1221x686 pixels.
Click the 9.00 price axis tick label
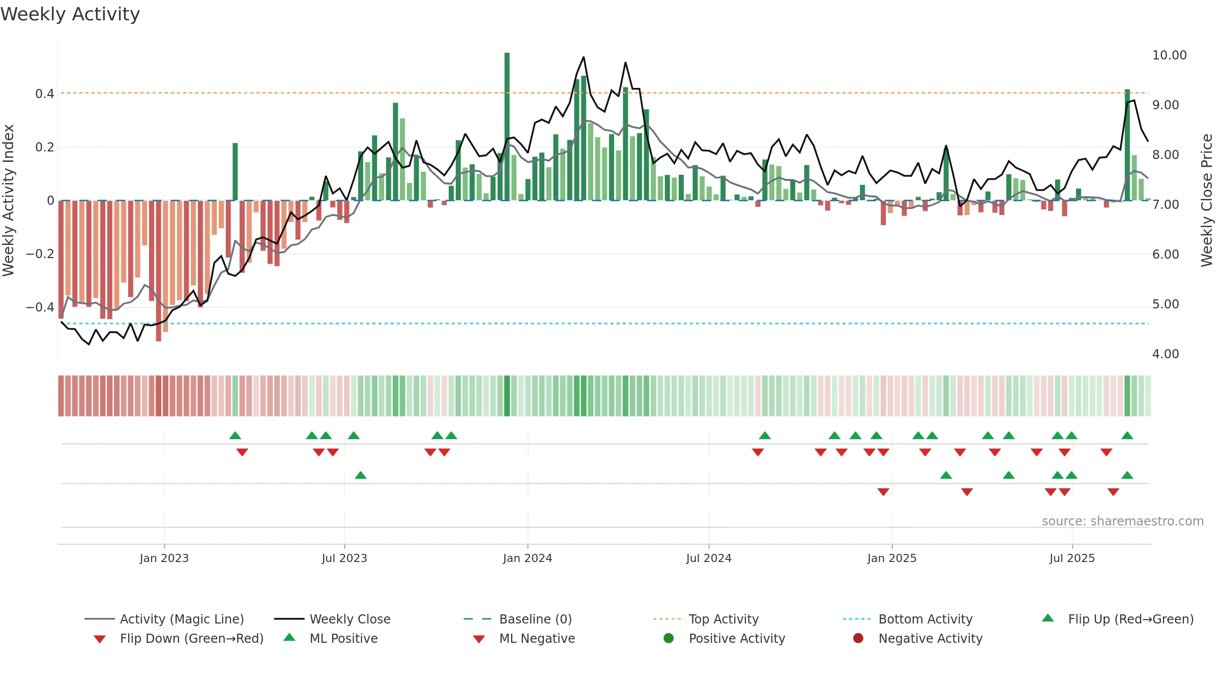(1166, 105)
